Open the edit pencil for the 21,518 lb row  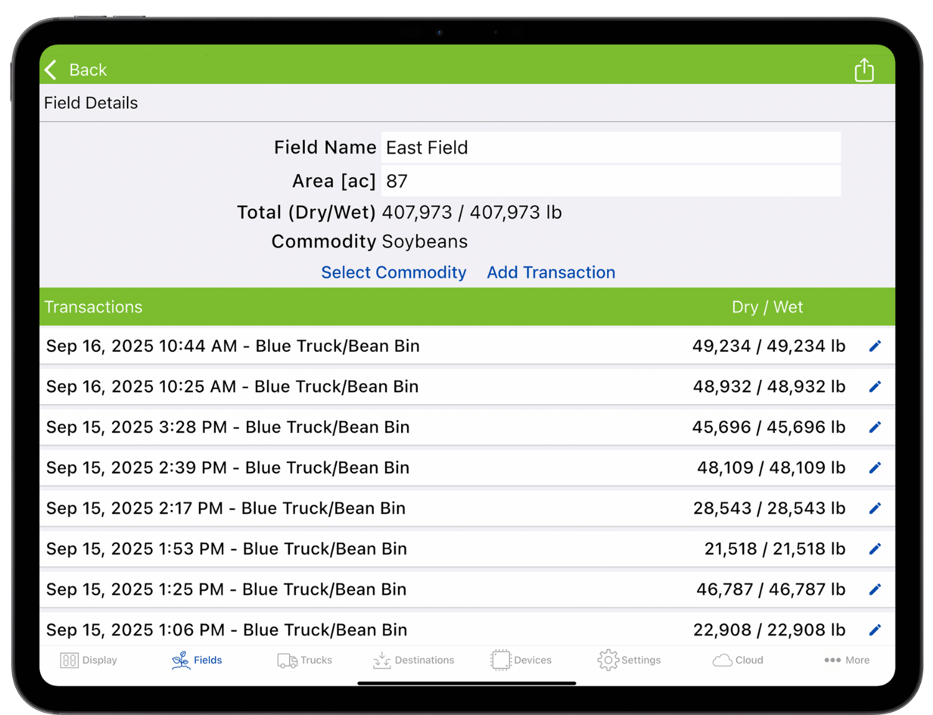click(875, 548)
